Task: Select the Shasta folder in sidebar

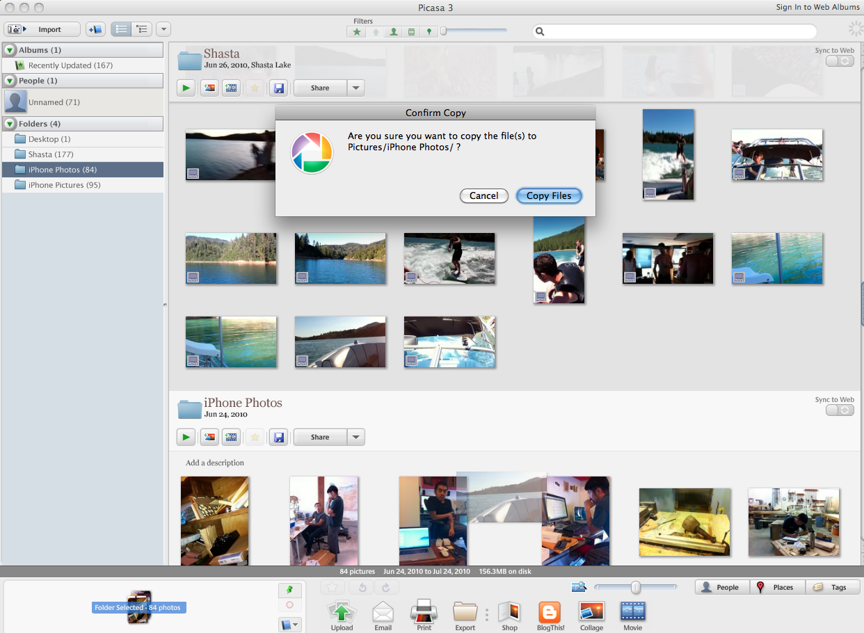Action: point(50,154)
